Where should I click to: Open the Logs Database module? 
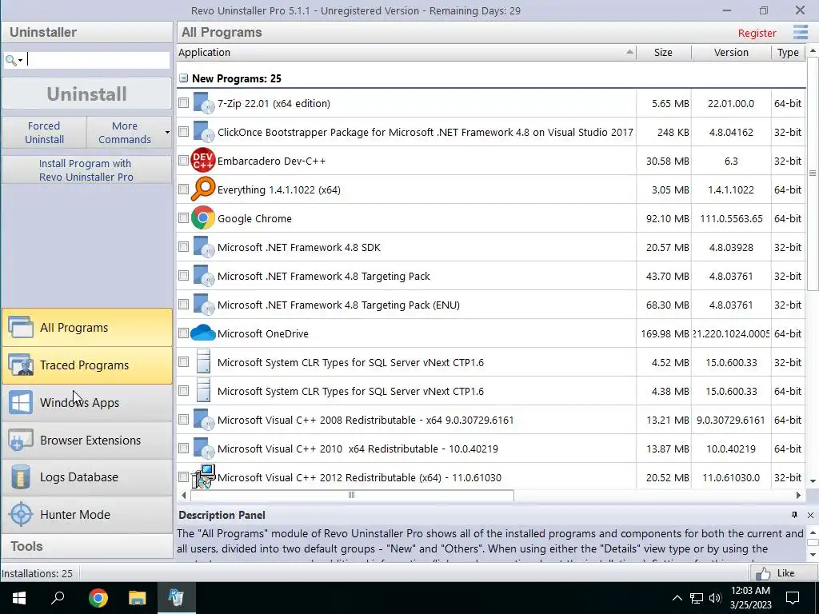coord(87,476)
